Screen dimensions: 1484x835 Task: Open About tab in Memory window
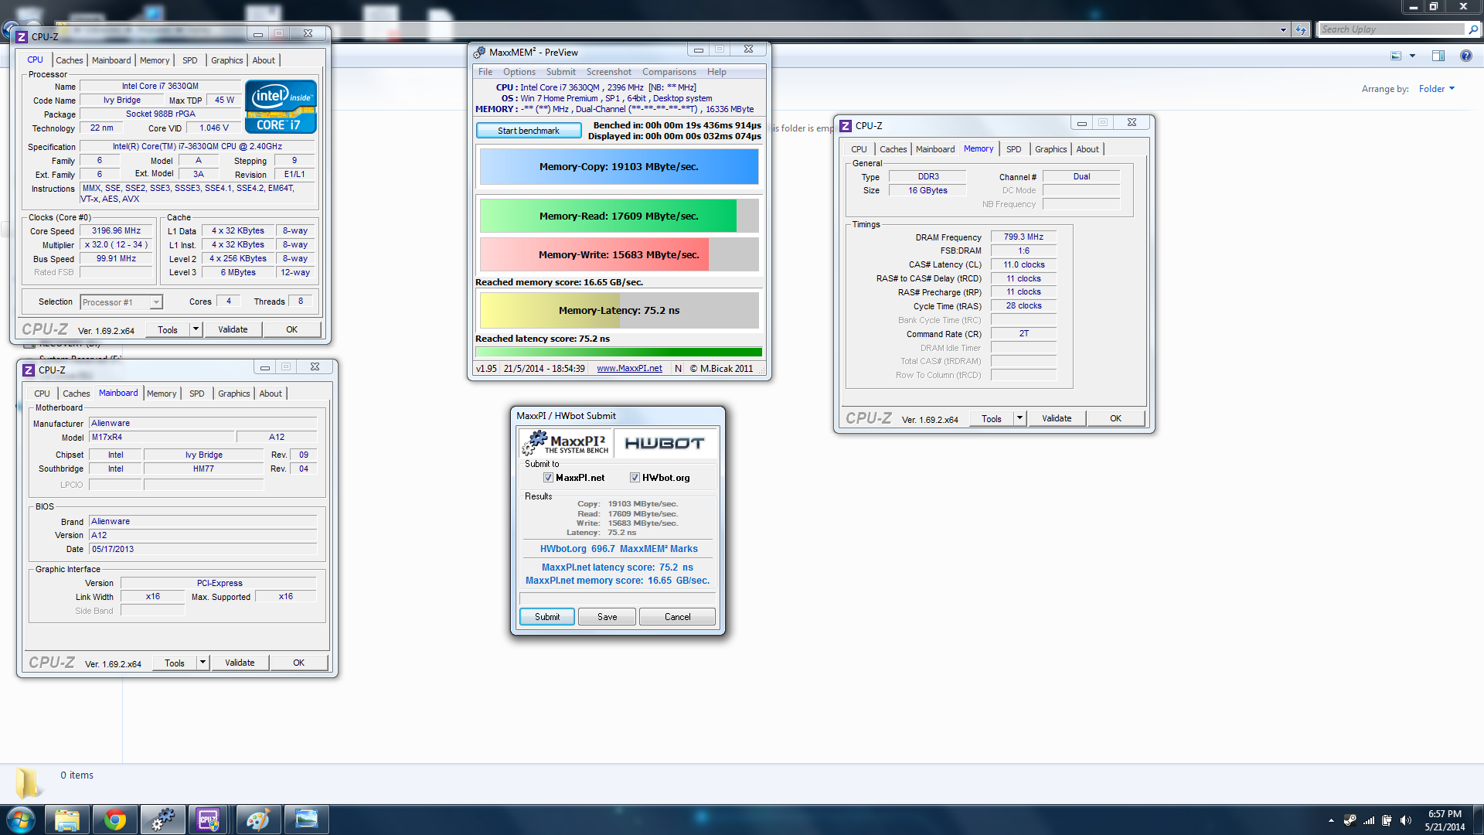[1087, 149]
